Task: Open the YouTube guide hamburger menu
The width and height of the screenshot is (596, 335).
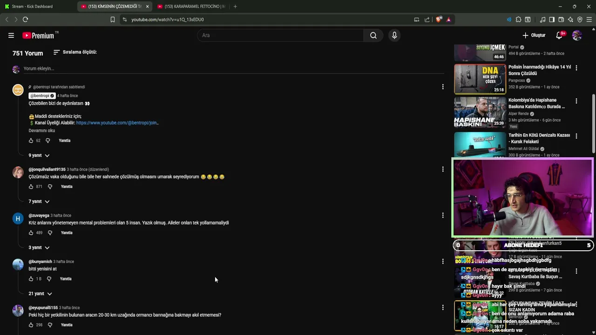Action: [x=11, y=35]
